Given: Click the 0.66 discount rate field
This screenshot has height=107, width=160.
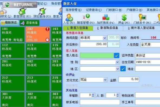Looking at the screenshot, I should [x=114, y=45].
